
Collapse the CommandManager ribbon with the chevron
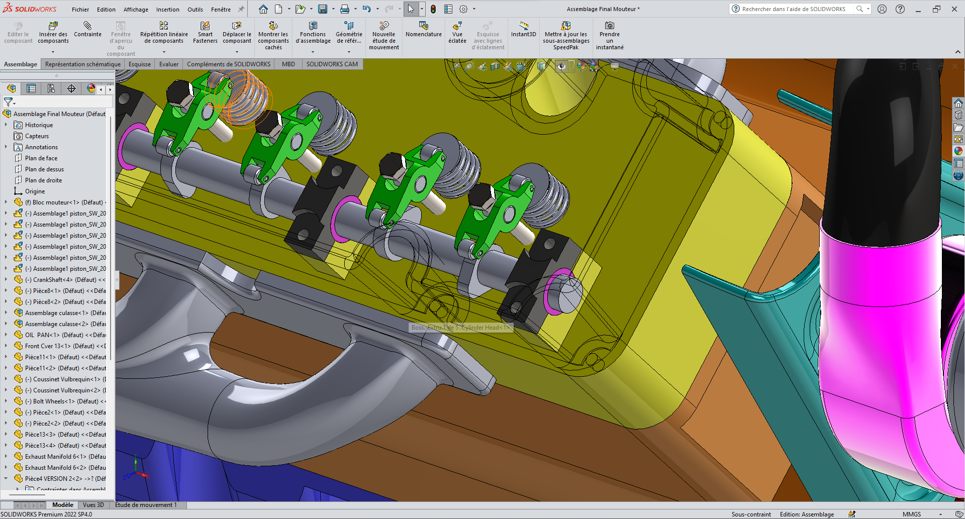(958, 52)
